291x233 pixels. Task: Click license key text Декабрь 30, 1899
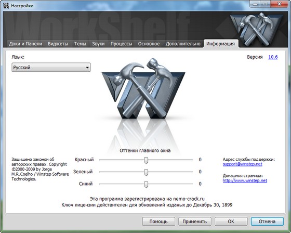point(147,205)
